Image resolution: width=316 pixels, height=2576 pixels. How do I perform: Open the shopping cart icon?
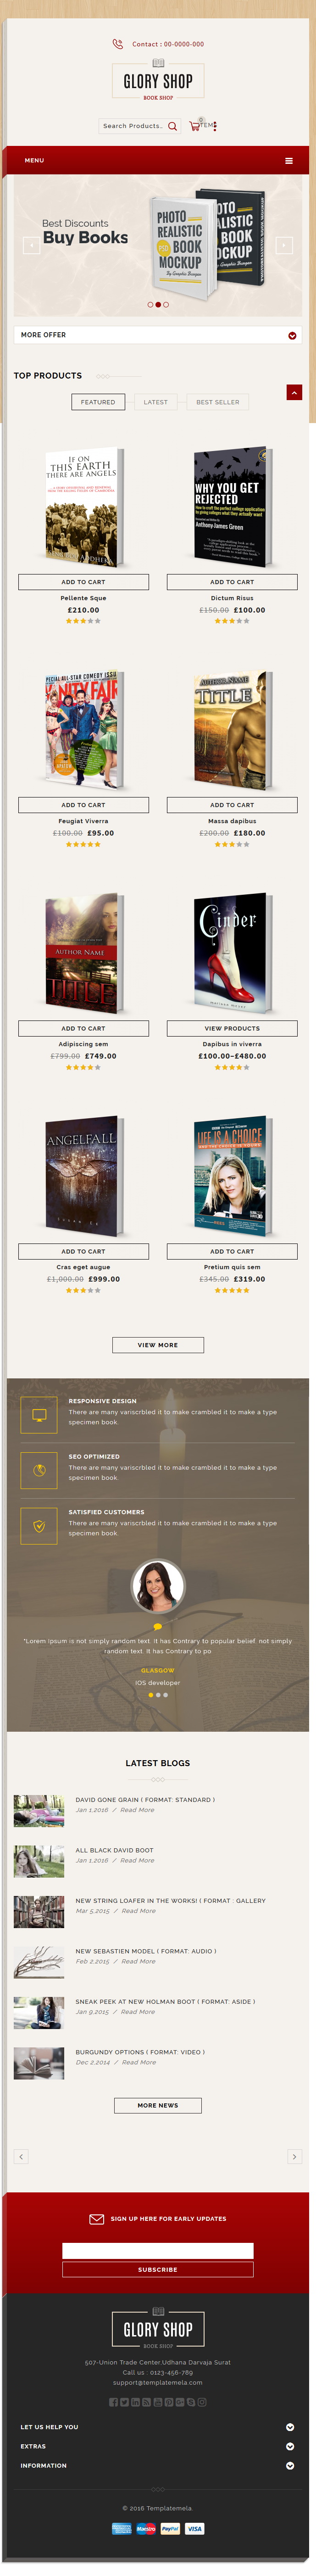pyautogui.click(x=194, y=126)
